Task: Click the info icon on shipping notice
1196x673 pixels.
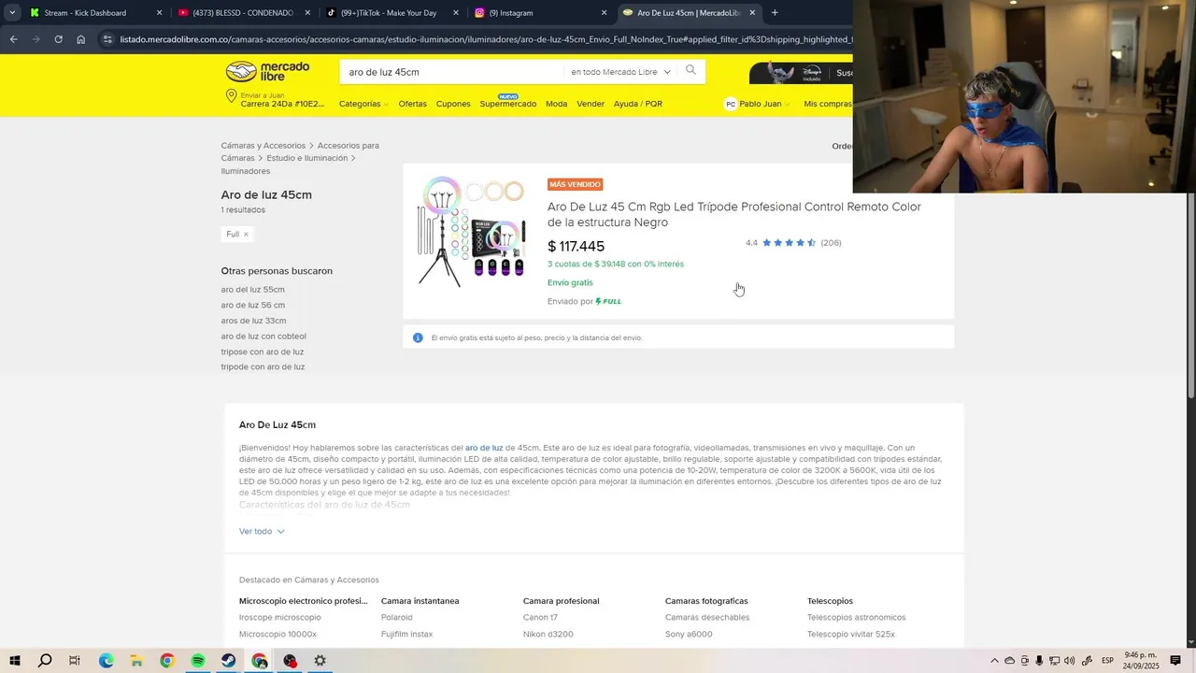Action: click(x=418, y=337)
